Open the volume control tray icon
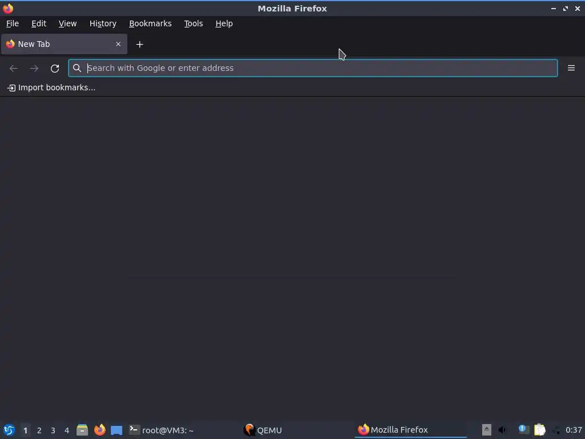Viewport: 585px width, 439px height. tap(503, 430)
